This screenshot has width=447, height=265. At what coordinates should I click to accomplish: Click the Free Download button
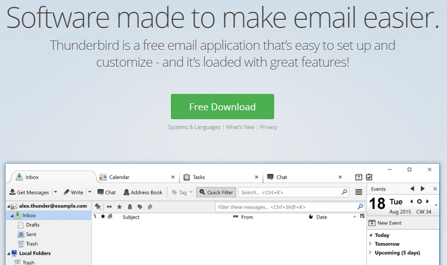pyautogui.click(x=222, y=107)
